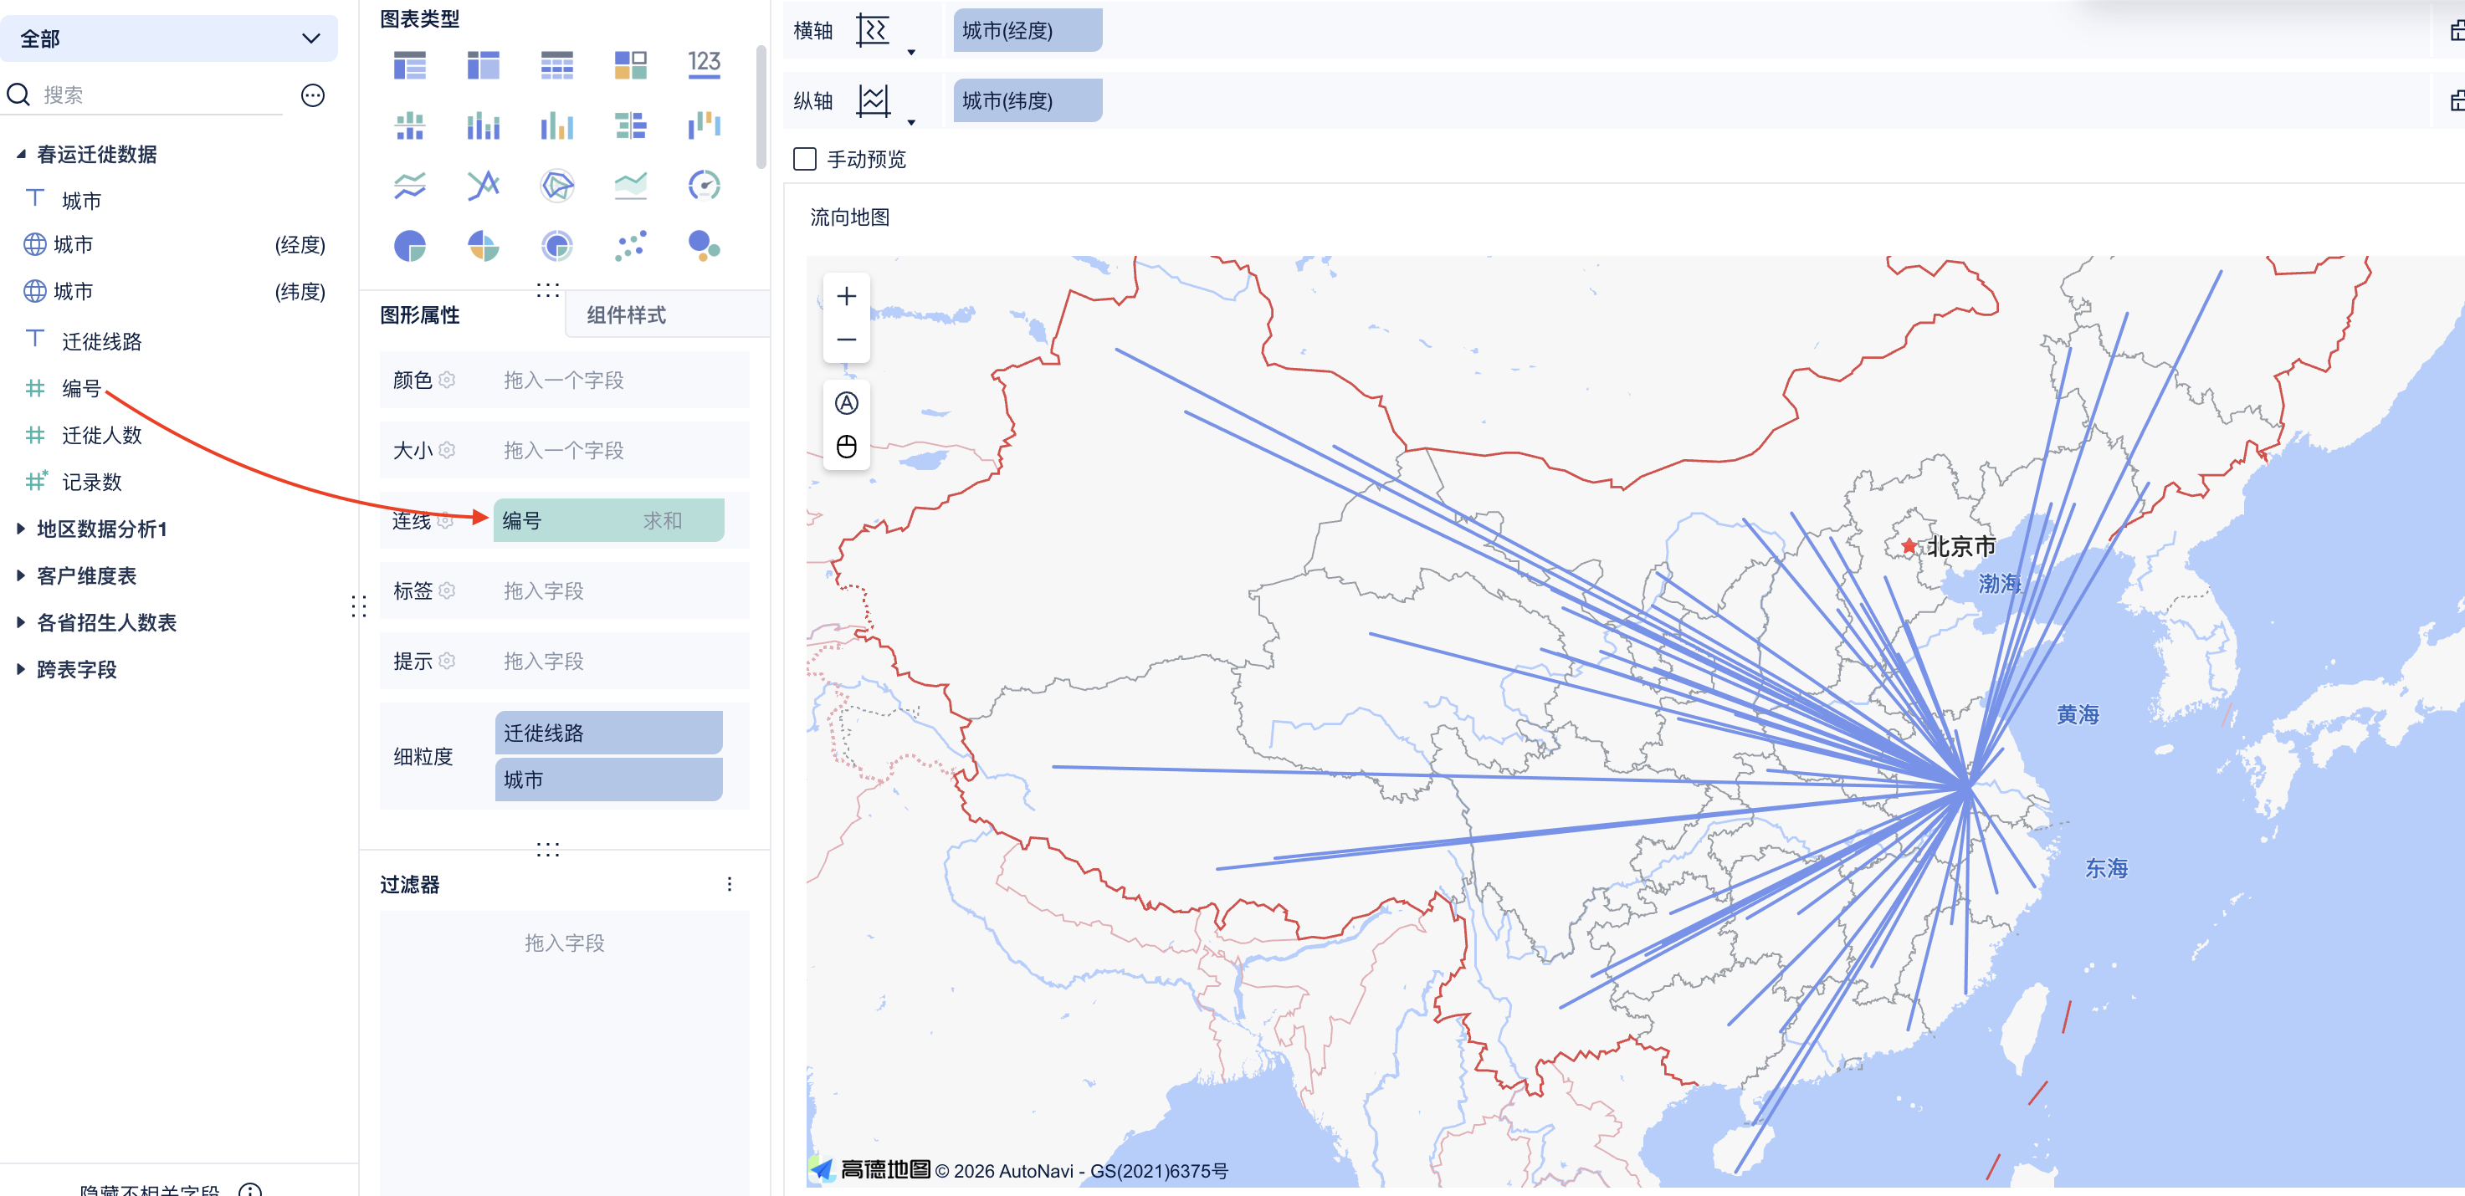
Task: Expand the 地区数据分析1 tree node
Action: 20,529
